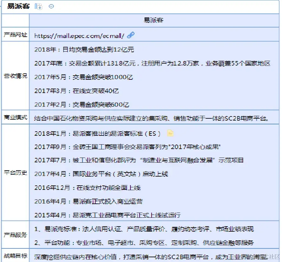The width and height of the screenshot is (282, 262).
Task: Click the line 2016年4月：易派客正式投入商业运营
Action: pos(89,201)
